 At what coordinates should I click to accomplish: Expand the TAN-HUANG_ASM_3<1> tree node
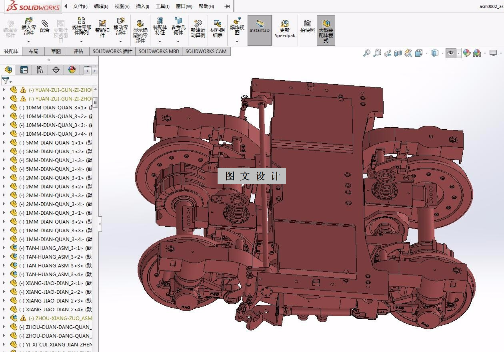(4, 248)
